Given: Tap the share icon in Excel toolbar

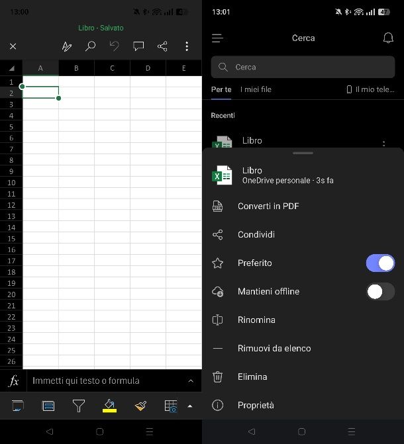Looking at the screenshot, I should 162,46.
